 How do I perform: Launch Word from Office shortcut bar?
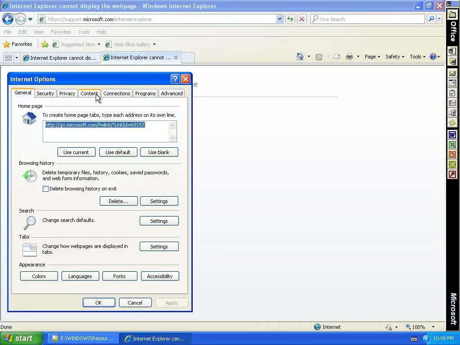coord(452,135)
